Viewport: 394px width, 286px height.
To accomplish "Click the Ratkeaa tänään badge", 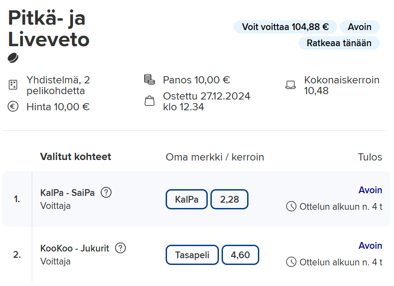I will 339,43.
